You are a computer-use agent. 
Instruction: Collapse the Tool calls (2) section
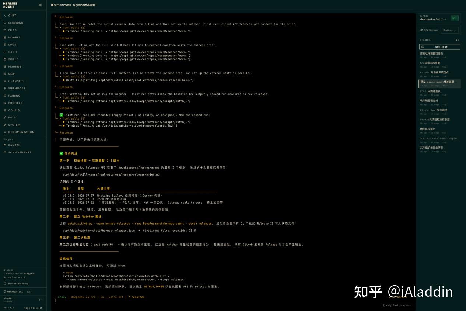click(74, 119)
